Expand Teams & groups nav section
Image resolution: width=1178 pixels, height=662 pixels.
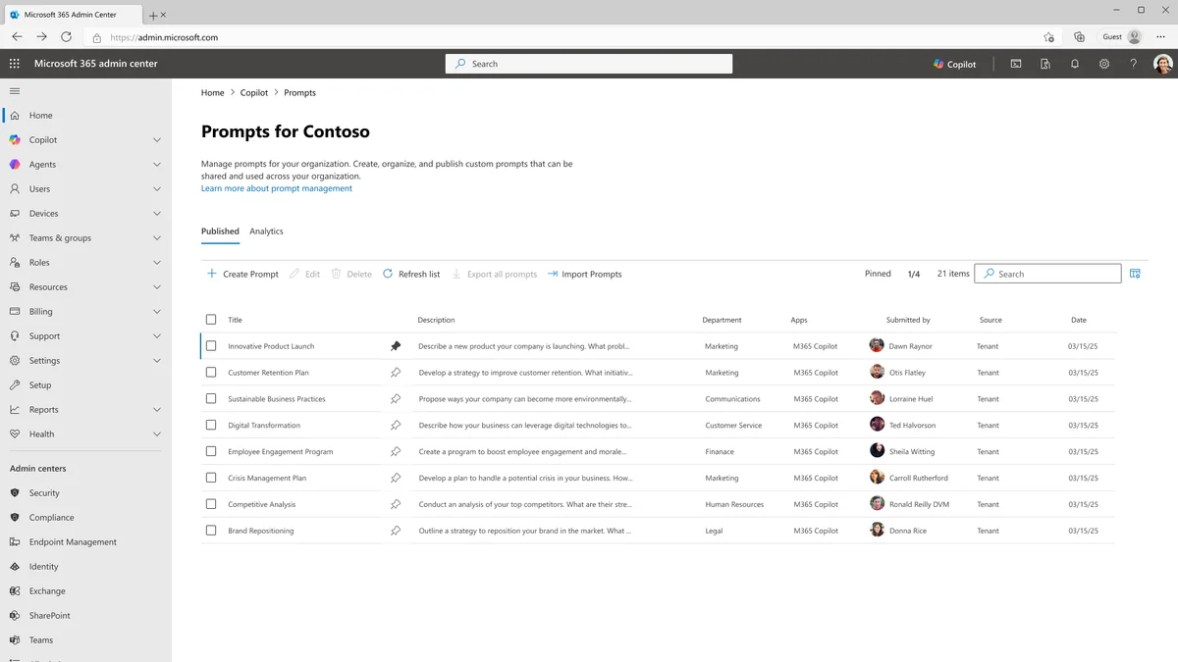click(x=157, y=238)
